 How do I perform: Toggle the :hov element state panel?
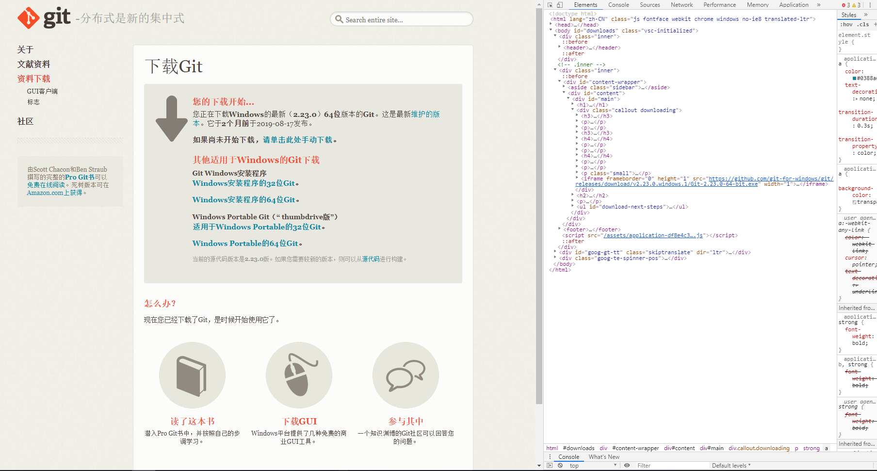(846, 24)
